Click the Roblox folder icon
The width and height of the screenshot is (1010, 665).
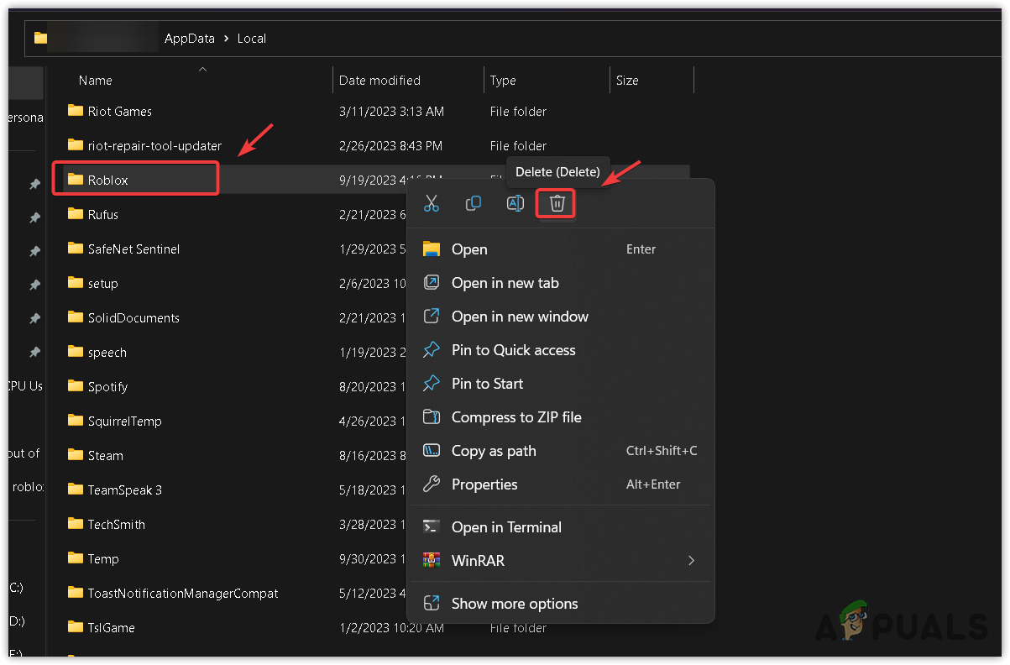[x=76, y=180]
